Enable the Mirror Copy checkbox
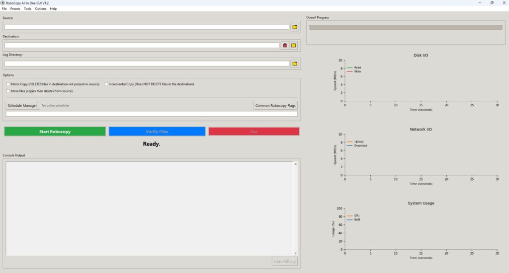The width and height of the screenshot is (509, 273). (x=8, y=84)
